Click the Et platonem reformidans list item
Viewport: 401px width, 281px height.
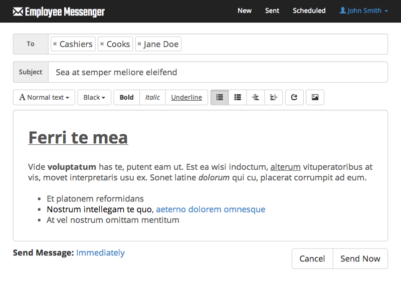(x=95, y=199)
